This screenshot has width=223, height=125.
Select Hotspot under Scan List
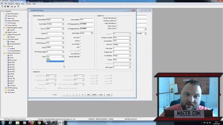[x=12, y=49]
